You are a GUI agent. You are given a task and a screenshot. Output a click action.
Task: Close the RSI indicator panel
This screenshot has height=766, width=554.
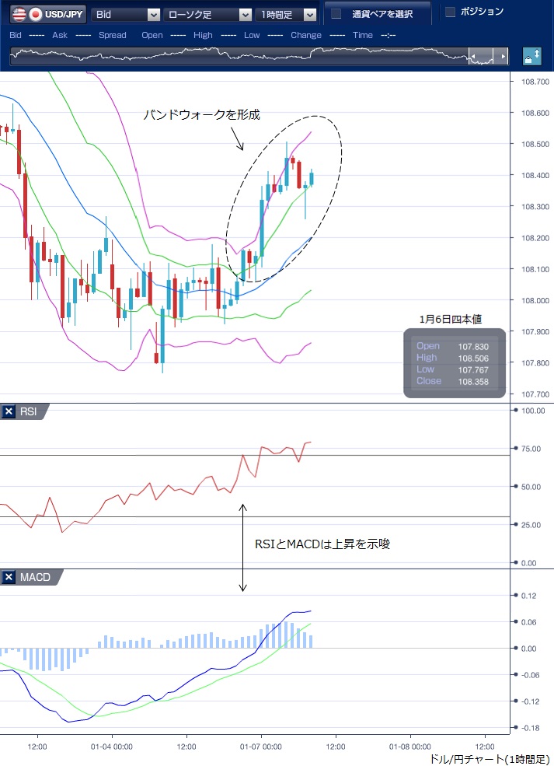(9, 412)
